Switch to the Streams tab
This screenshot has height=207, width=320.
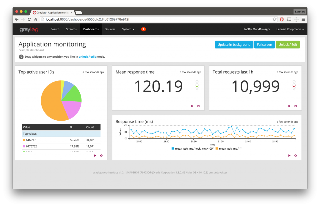71,29
